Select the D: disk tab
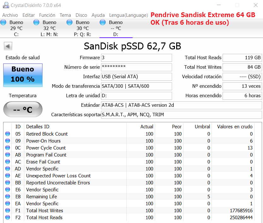The width and height of the screenshot is (263, 223). point(116,28)
